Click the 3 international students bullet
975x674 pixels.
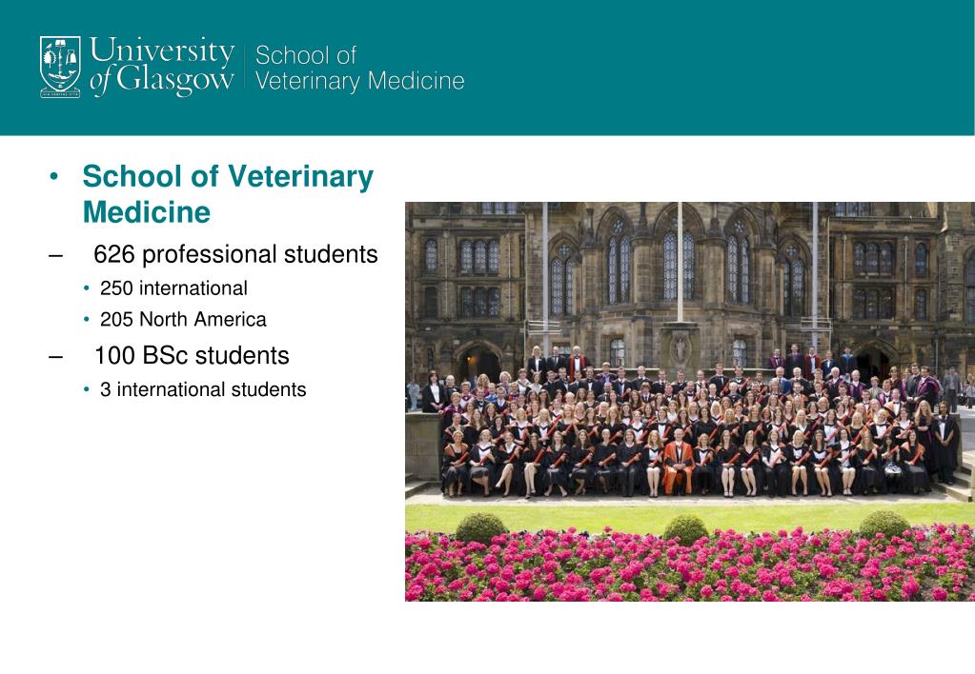pyautogui.click(x=203, y=389)
